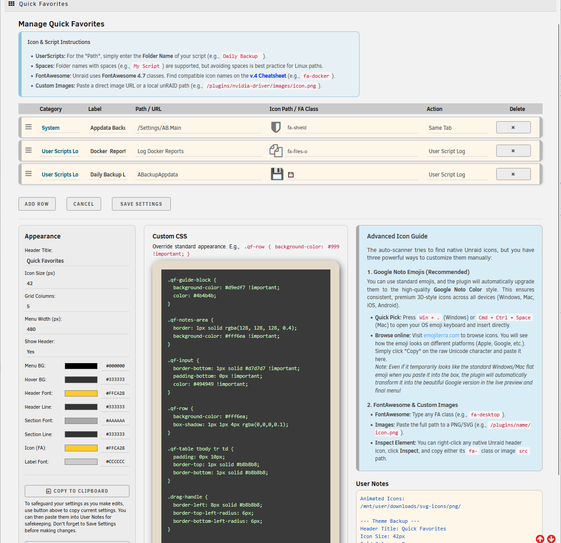This screenshot has height=543, width=561.
Task: Click the Manage Quick Favorites heading
Action: (62, 24)
